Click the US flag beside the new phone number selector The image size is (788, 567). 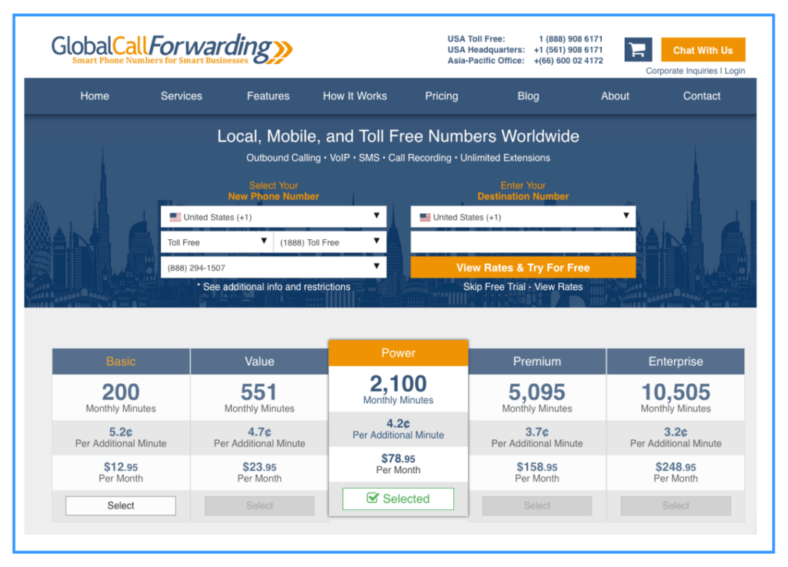pyautogui.click(x=175, y=216)
